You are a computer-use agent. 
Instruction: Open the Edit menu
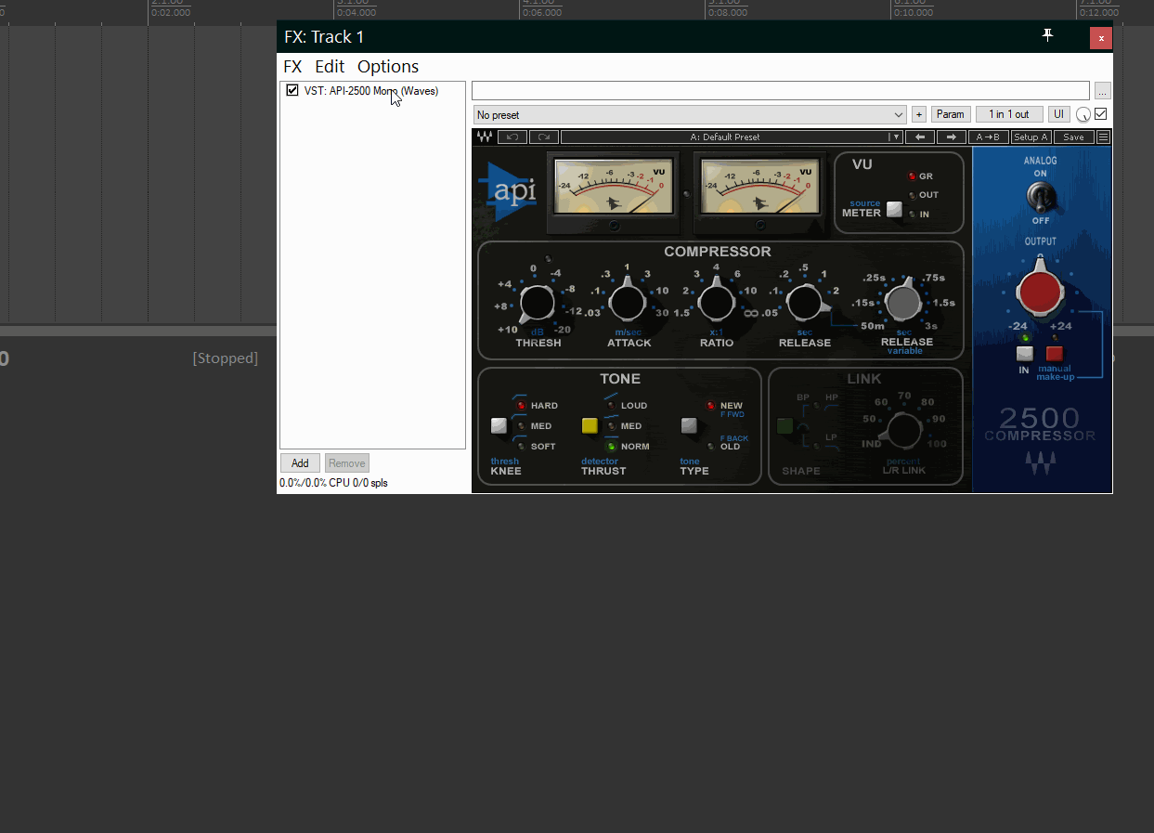click(x=330, y=67)
